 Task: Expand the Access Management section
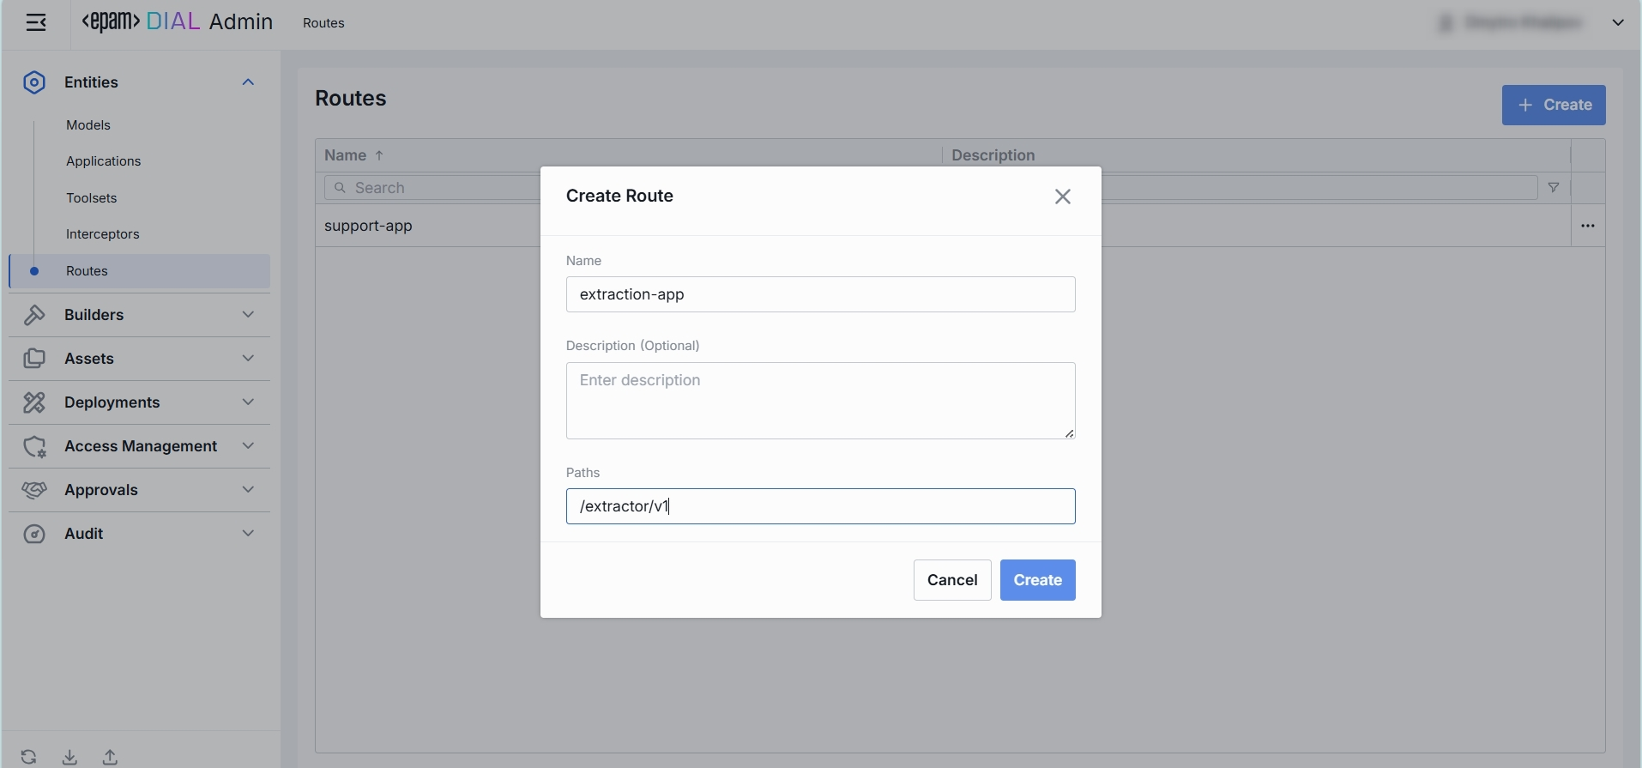[248, 446]
